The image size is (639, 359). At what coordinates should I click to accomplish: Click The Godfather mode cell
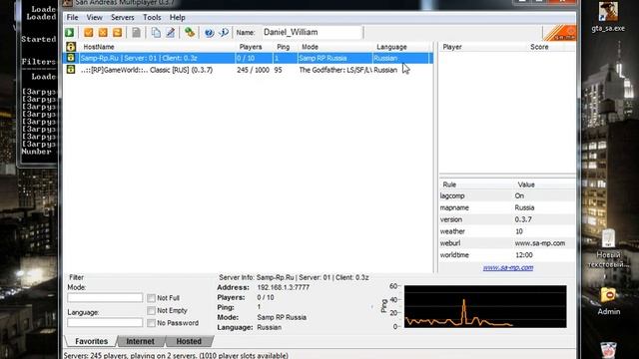[x=335, y=70]
